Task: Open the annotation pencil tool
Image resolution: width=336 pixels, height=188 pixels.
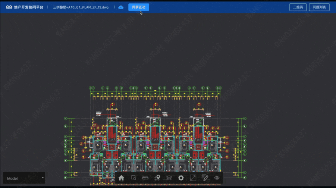Action: point(205,178)
